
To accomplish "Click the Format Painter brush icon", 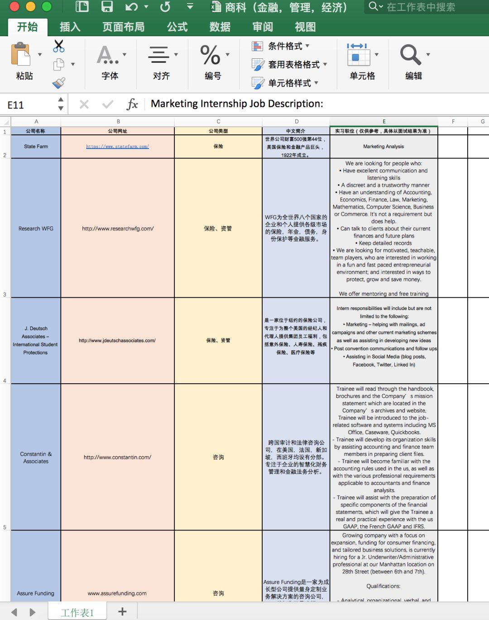I will tap(59, 82).
